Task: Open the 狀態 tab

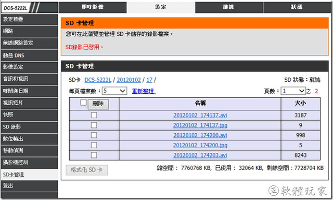Action: tap(297, 7)
